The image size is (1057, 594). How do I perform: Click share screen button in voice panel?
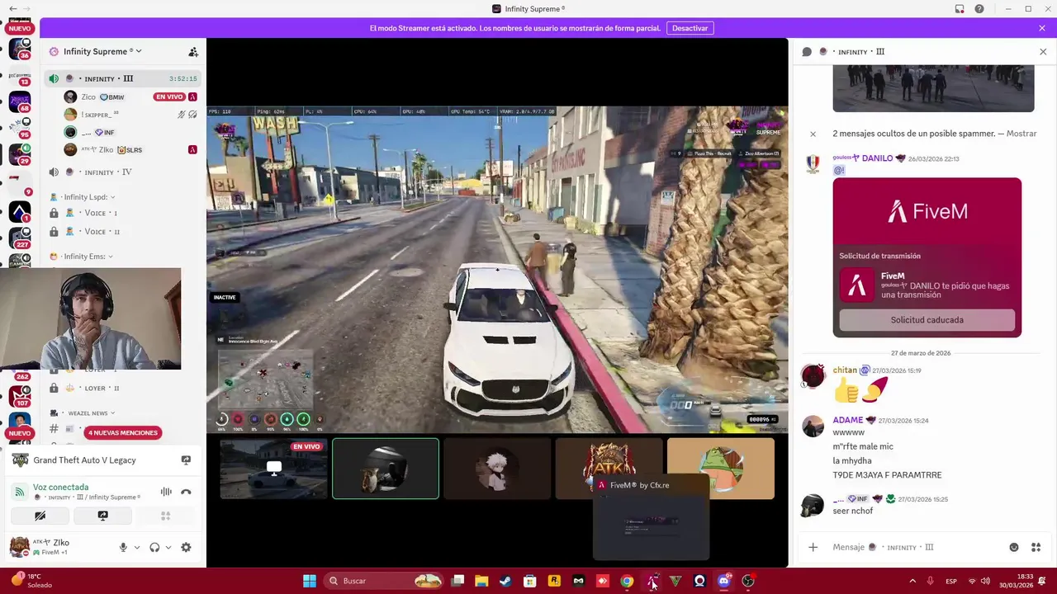[x=102, y=516]
